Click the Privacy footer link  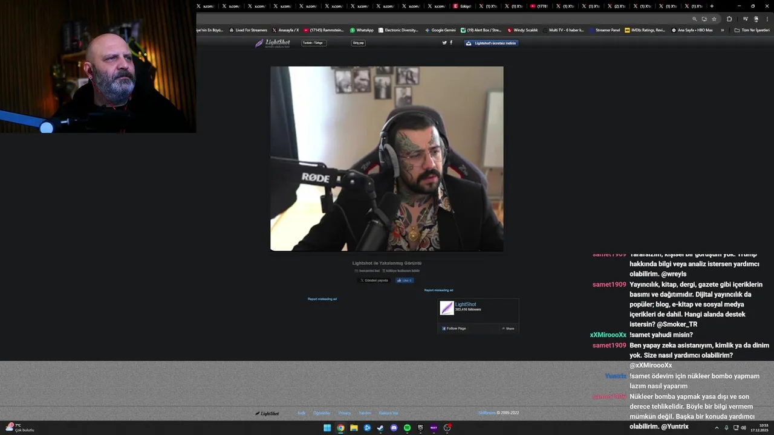point(345,413)
